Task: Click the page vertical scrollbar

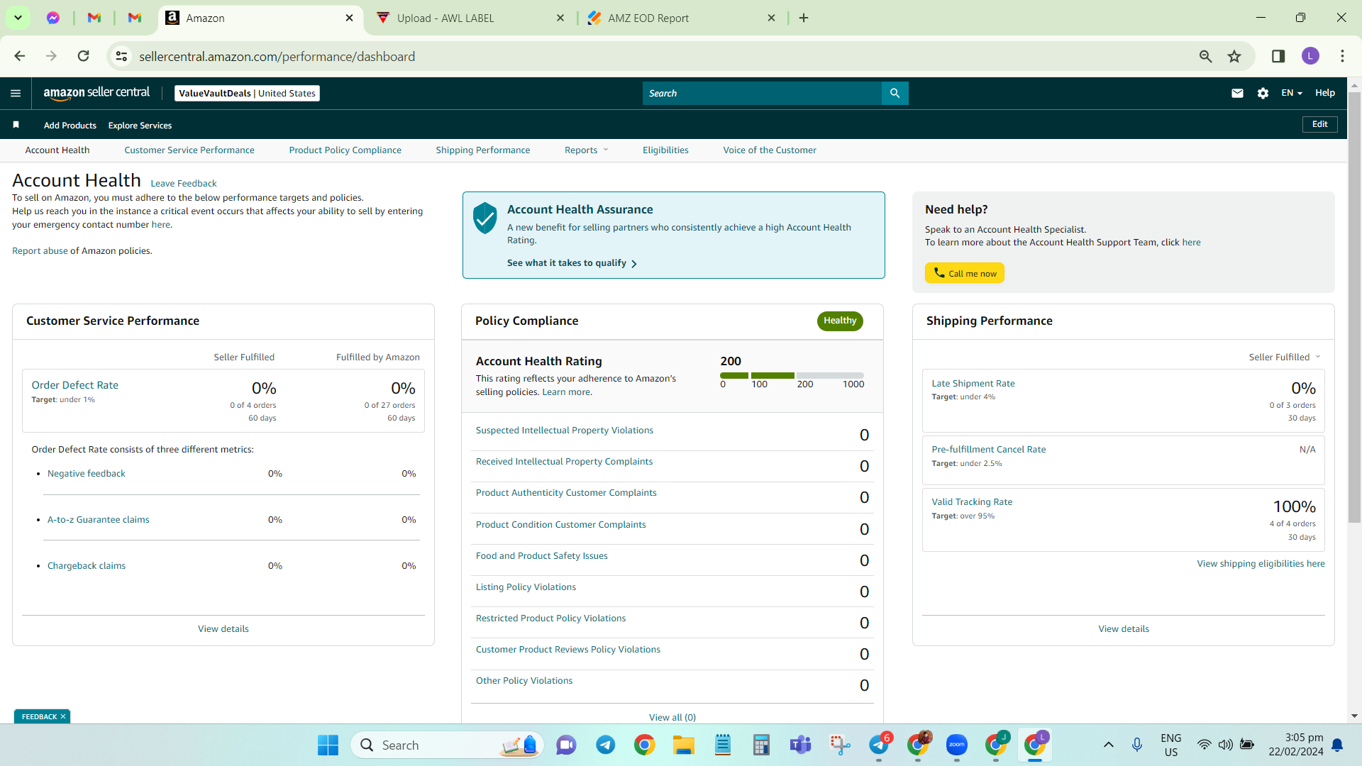Action: pyautogui.click(x=1354, y=307)
